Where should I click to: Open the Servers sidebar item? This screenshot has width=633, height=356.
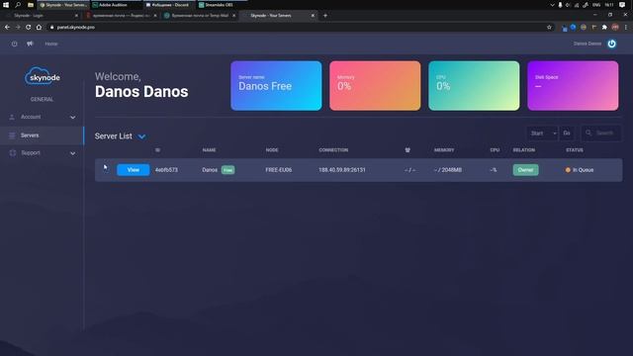42,135
